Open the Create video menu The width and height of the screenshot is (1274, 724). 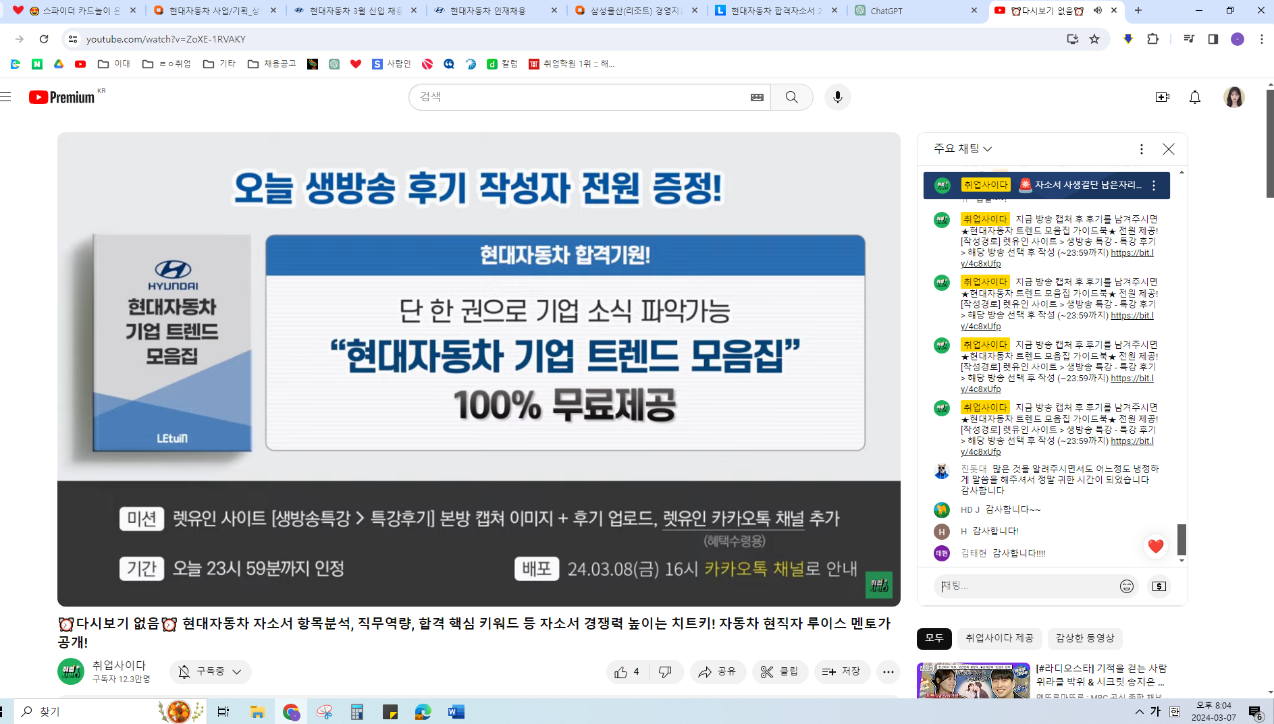(1162, 97)
